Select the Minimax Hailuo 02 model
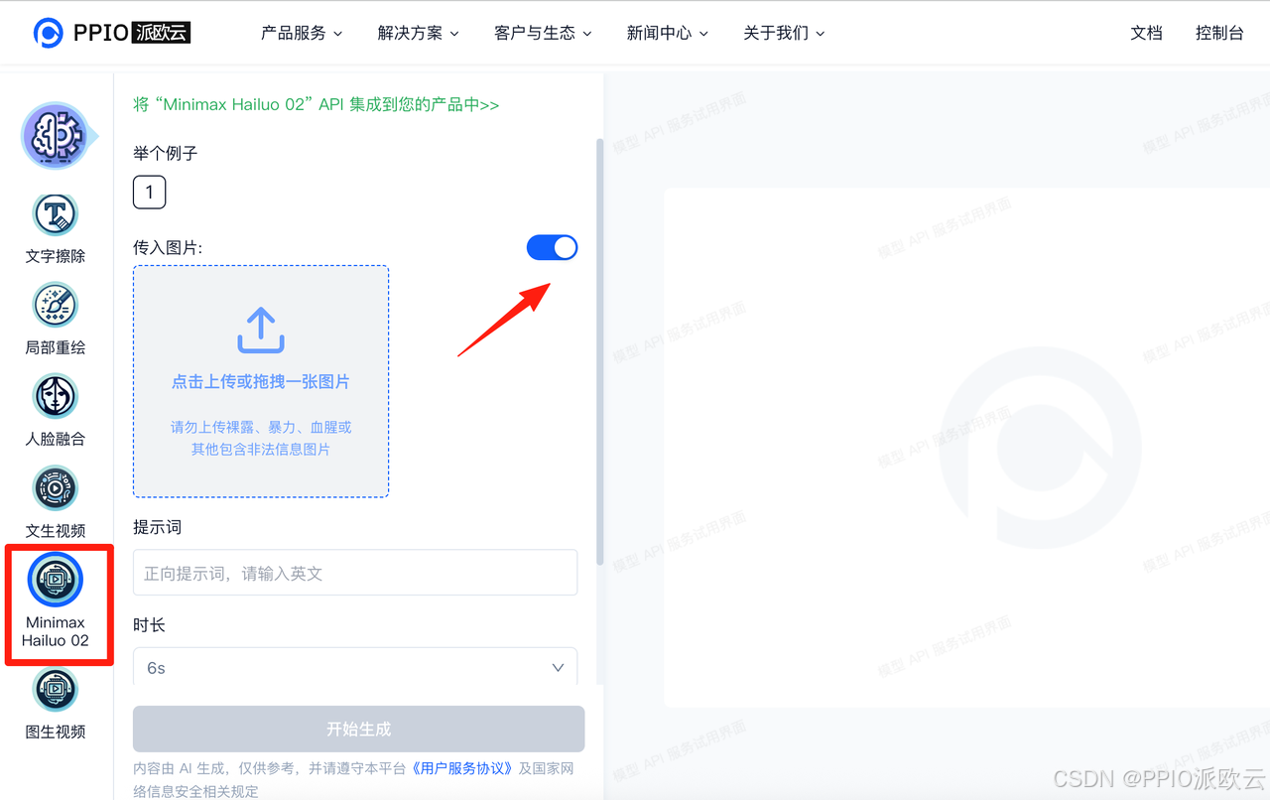The image size is (1270, 800). (57, 580)
